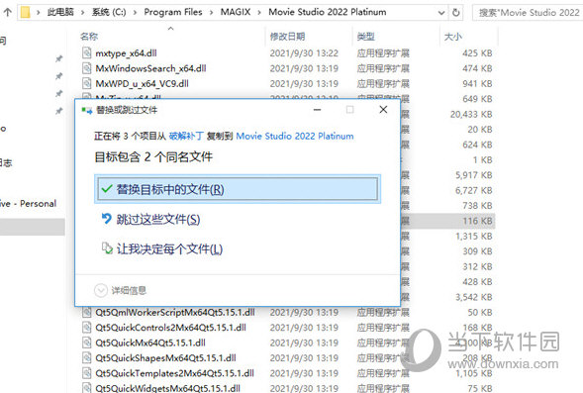Click the Qt5QuickTemplates2Mx64Qt5.15.1.dll file icon
Image resolution: width=583 pixels, height=393 pixels.
pos(86,373)
